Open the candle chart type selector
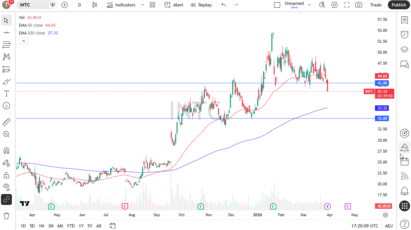 click(x=95, y=5)
